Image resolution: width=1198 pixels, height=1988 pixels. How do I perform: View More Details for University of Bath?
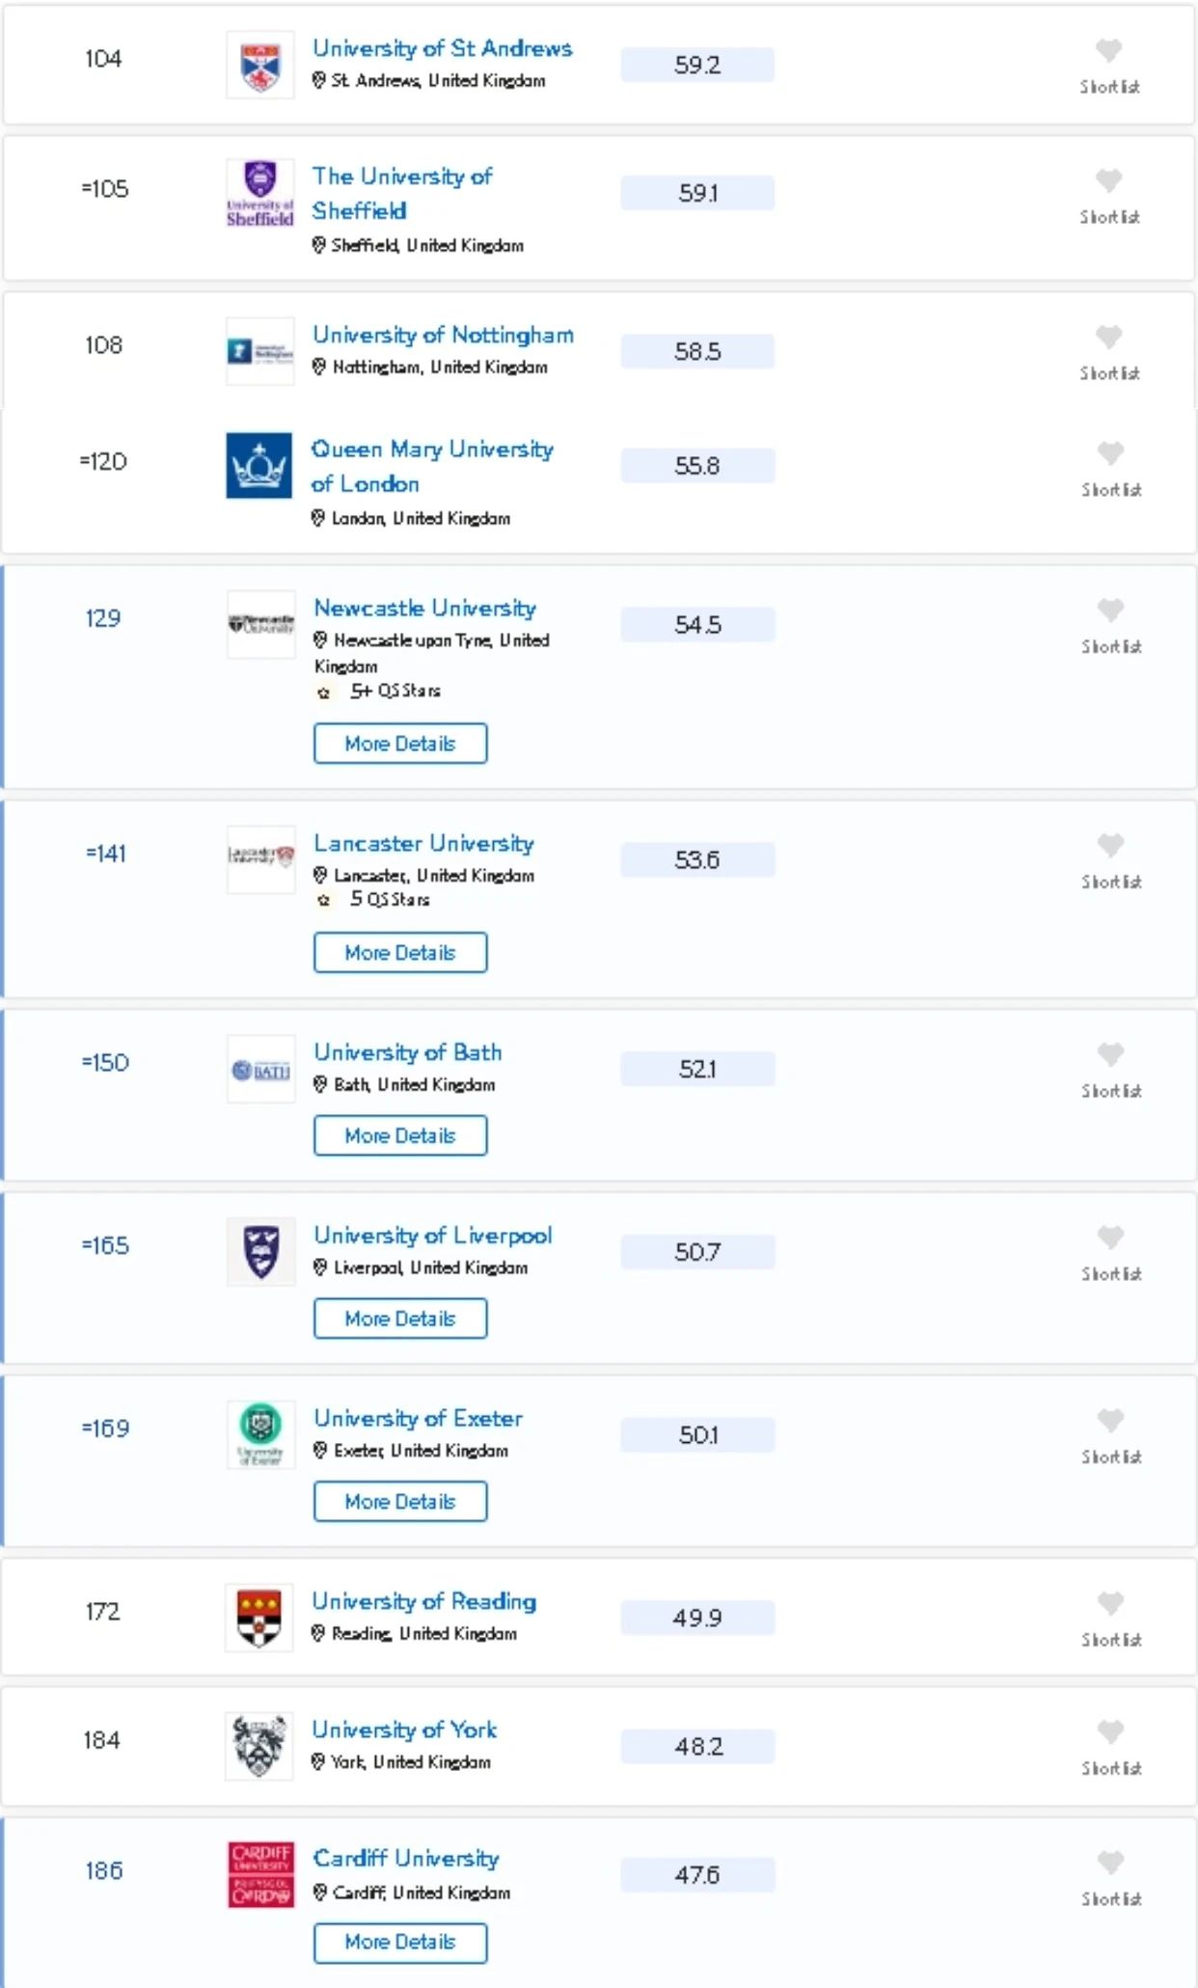400,1135
